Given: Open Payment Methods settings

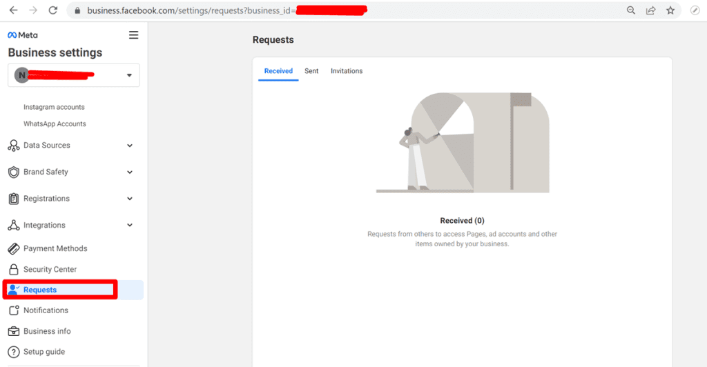Looking at the screenshot, I should [55, 248].
